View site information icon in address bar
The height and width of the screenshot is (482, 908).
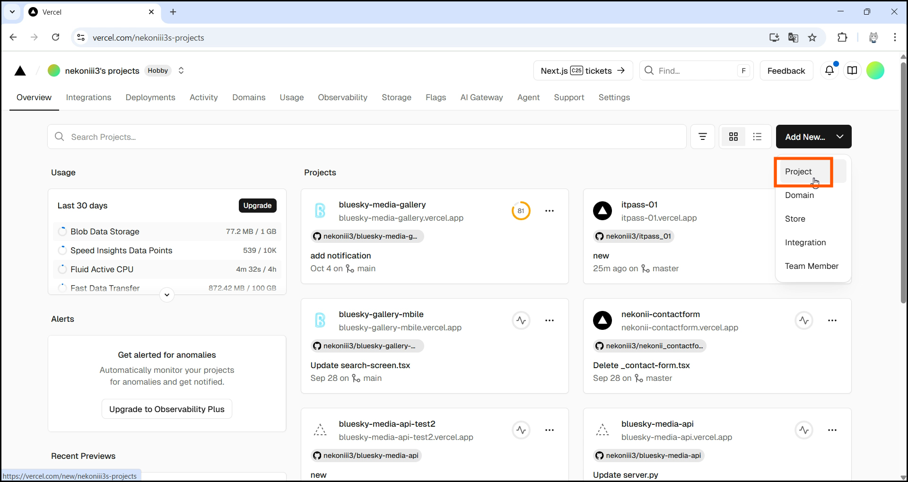click(81, 37)
